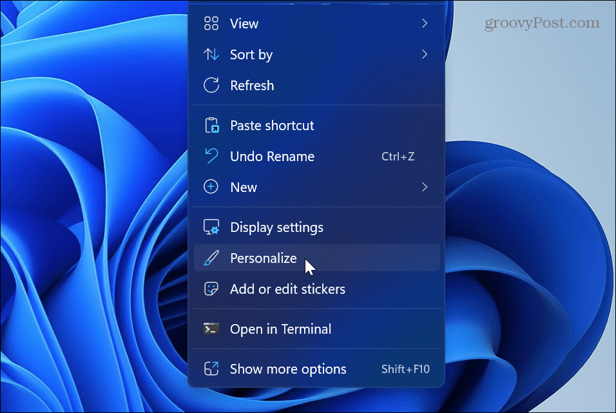Click the Paste shortcut clipboard icon
The height and width of the screenshot is (413, 616).
click(211, 125)
